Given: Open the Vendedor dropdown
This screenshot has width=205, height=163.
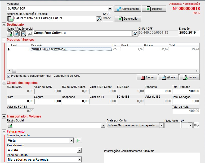Looking at the screenshot, I should [x=110, y=8].
